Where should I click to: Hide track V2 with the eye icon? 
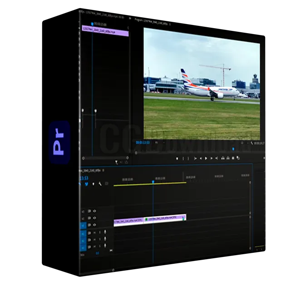click(94, 218)
